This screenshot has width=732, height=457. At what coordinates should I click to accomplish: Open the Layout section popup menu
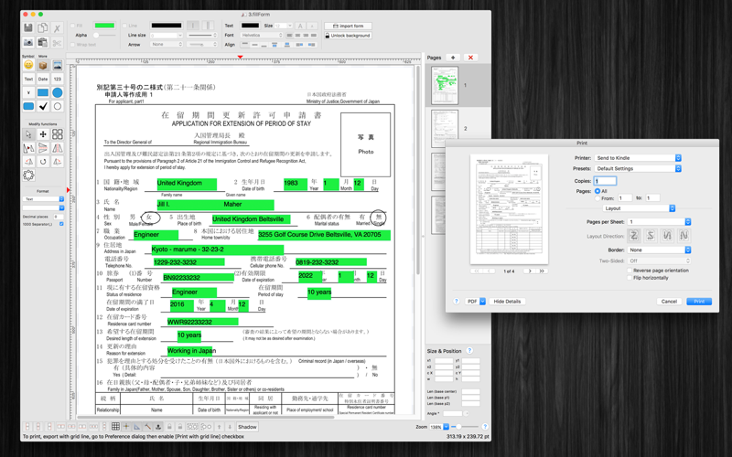(639, 208)
